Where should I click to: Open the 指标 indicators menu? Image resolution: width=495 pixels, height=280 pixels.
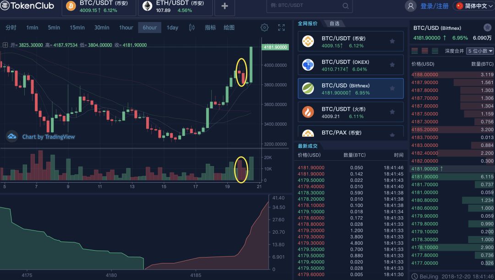[210, 28]
